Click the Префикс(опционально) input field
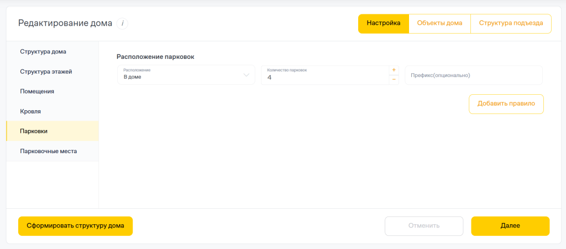 pos(474,75)
